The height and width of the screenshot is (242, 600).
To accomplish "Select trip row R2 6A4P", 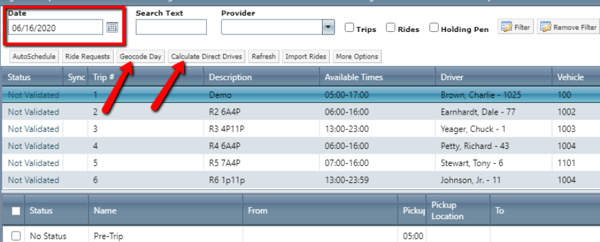I will point(301,112).
